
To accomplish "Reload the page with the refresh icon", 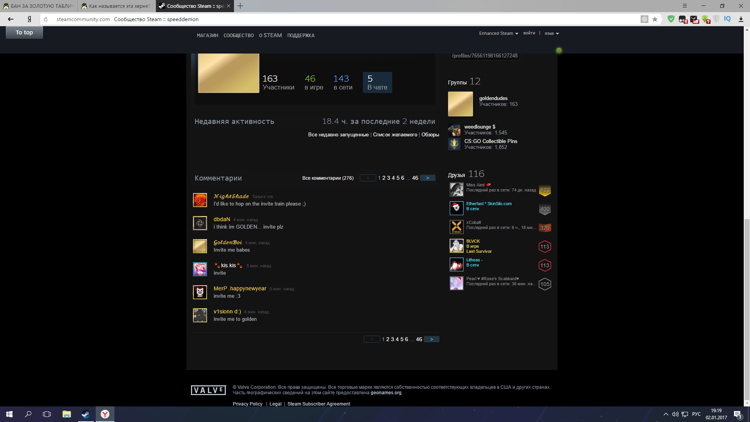I will [x=46, y=19].
